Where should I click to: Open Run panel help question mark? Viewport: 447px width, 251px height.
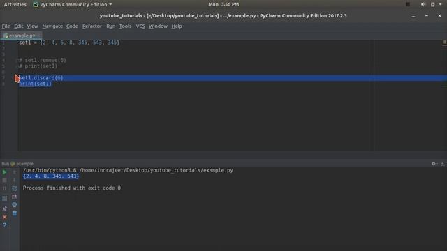4,225
